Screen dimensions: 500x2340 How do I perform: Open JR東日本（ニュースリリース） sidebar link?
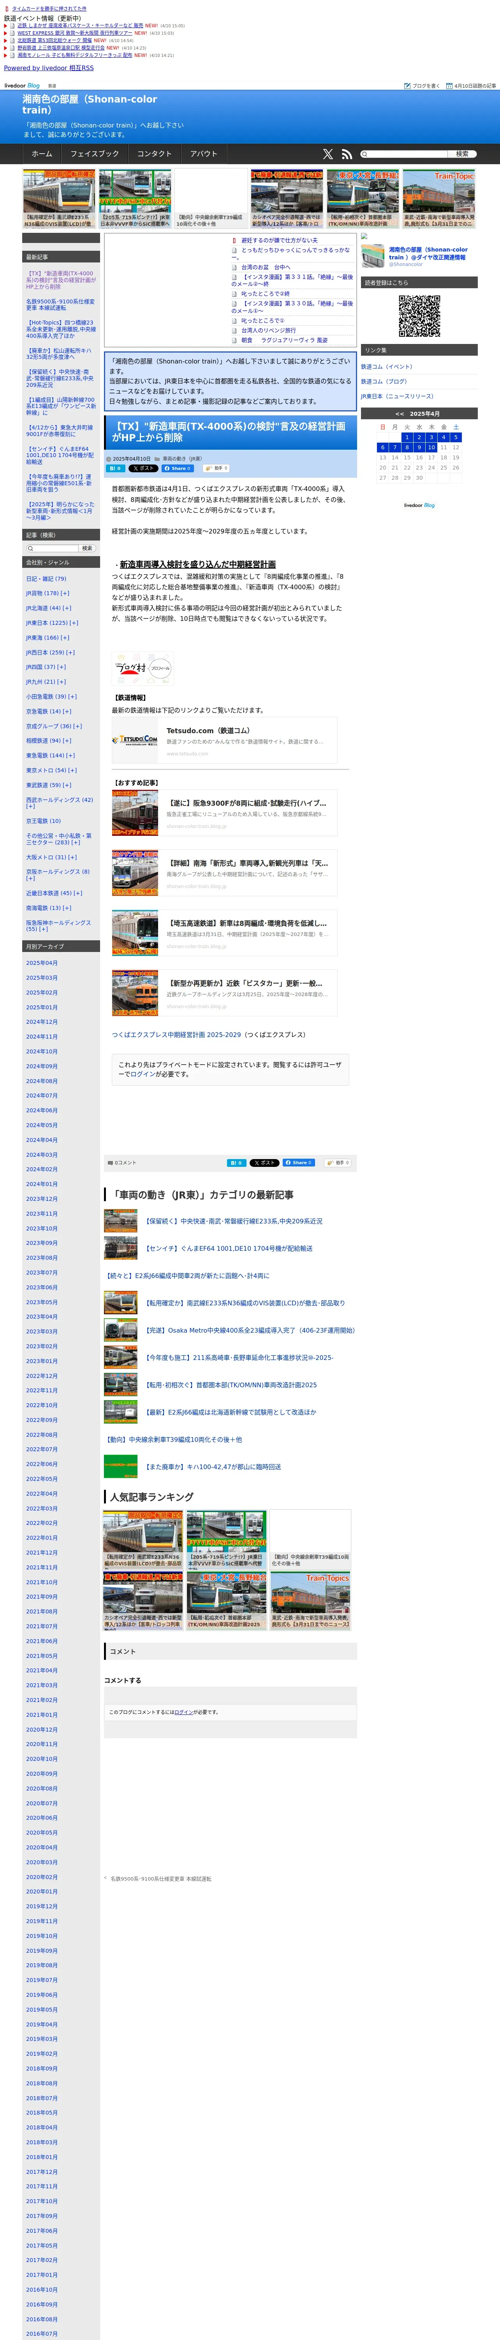[398, 396]
